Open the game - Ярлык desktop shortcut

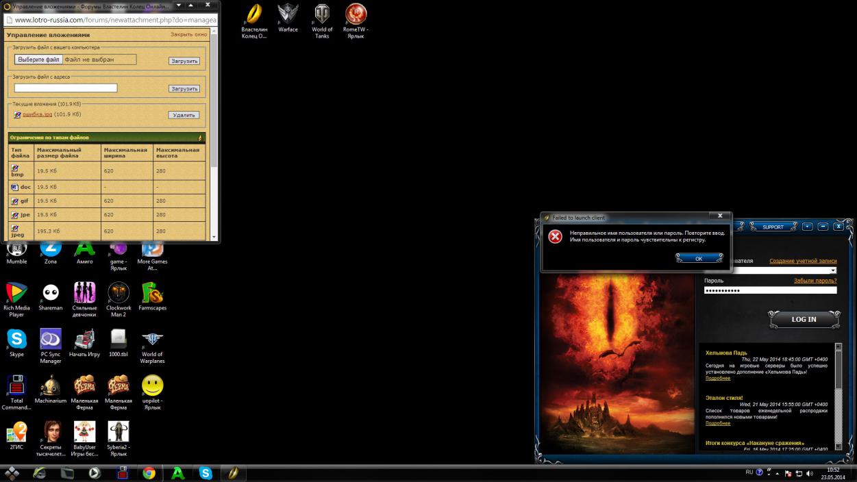tap(119, 256)
